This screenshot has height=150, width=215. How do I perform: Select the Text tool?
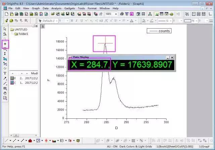[5, 73]
